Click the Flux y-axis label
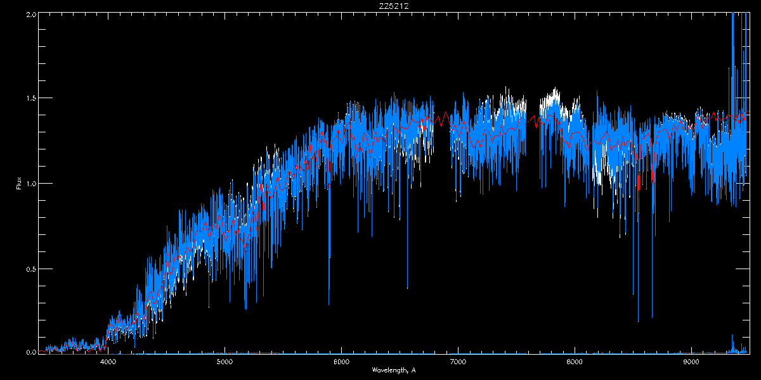The height and width of the screenshot is (380, 761). [x=18, y=183]
